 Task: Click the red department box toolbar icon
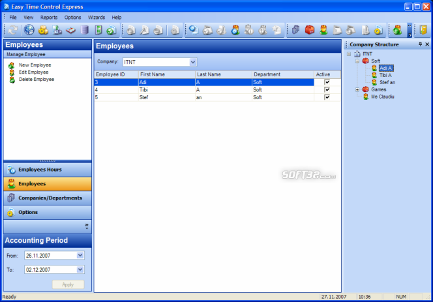(310, 30)
